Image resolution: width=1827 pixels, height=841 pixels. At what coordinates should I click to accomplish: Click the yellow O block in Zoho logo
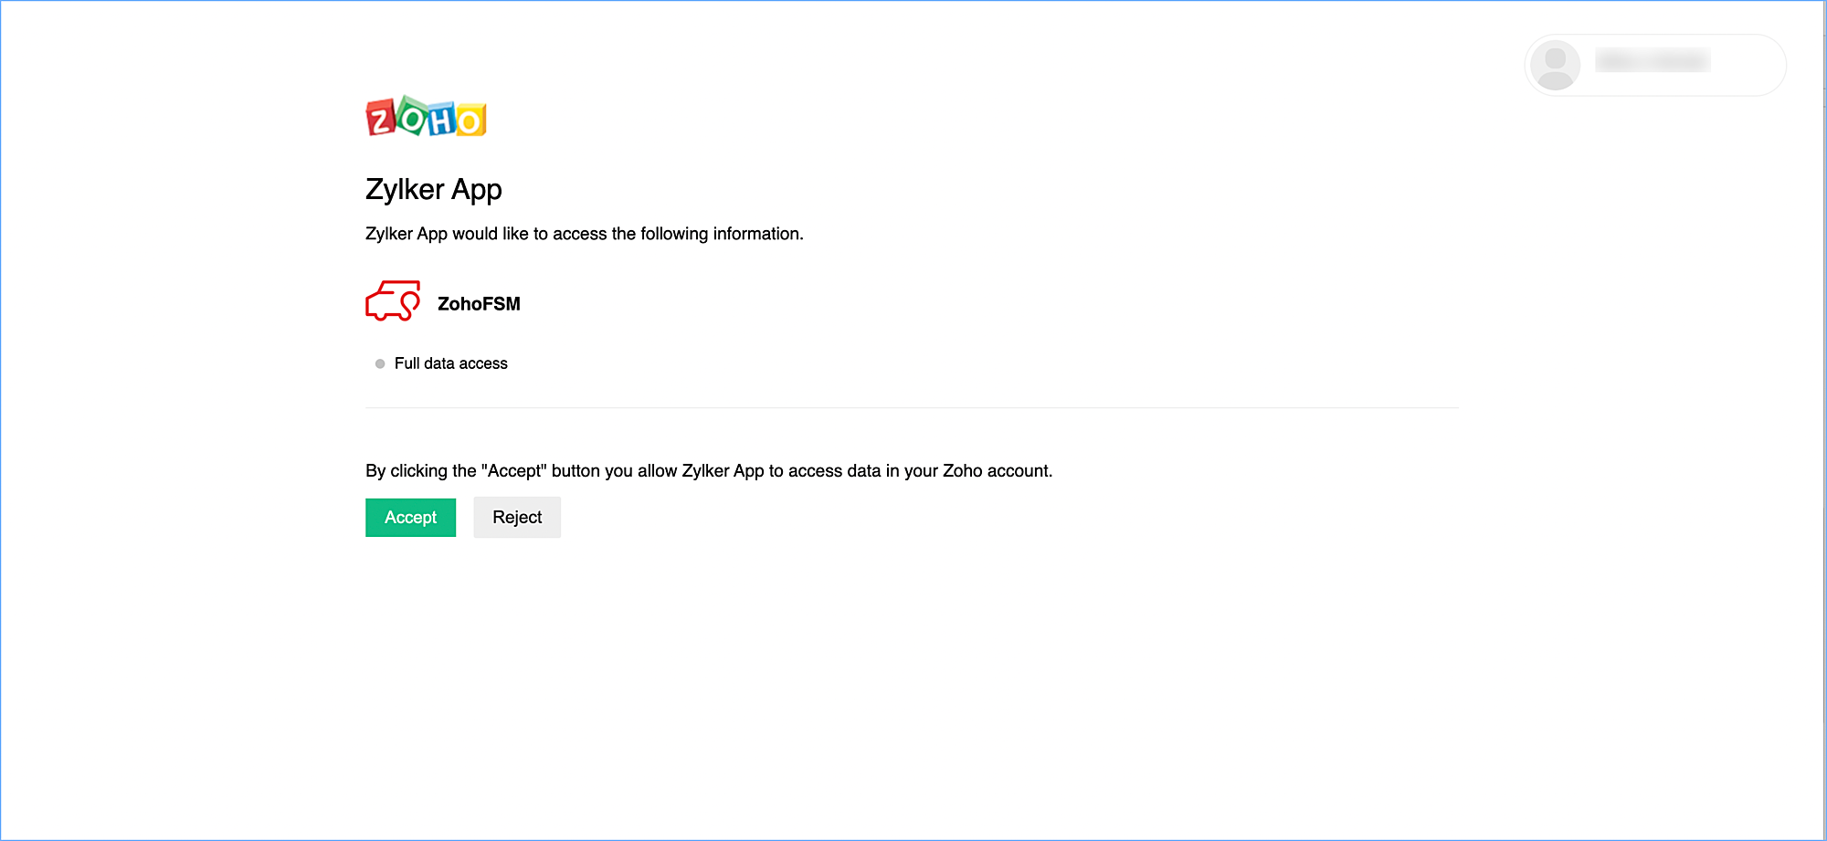(470, 121)
